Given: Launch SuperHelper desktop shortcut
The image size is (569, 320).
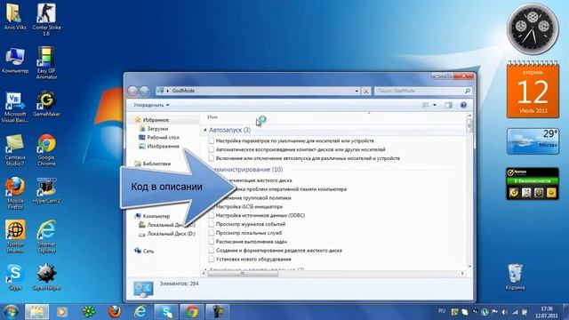Looking at the screenshot, I should click(x=46, y=277).
